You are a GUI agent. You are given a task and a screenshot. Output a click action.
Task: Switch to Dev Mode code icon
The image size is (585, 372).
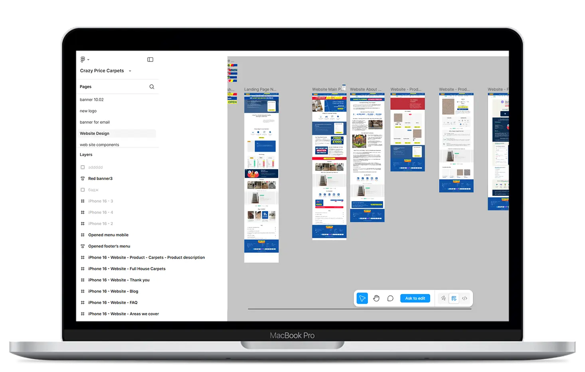(464, 298)
